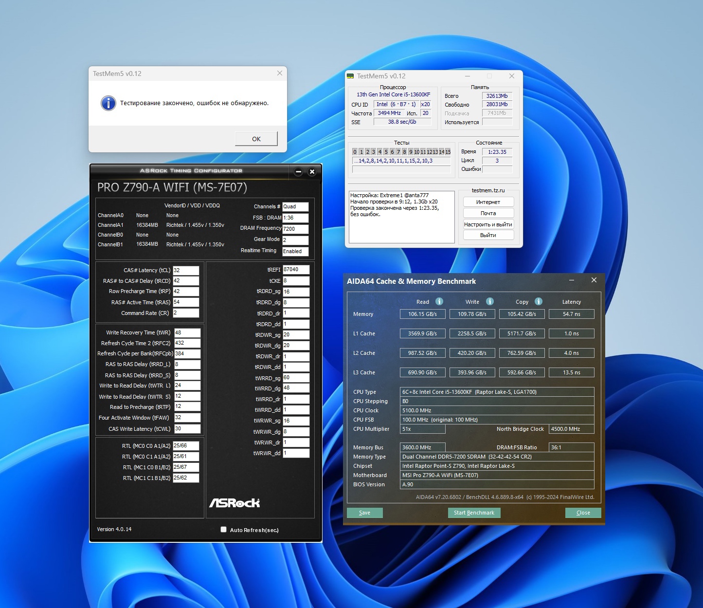This screenshot has width=703, height=608.
Task: Select the Row Precharge Time (tRP) field
Action: coord(186,292)
